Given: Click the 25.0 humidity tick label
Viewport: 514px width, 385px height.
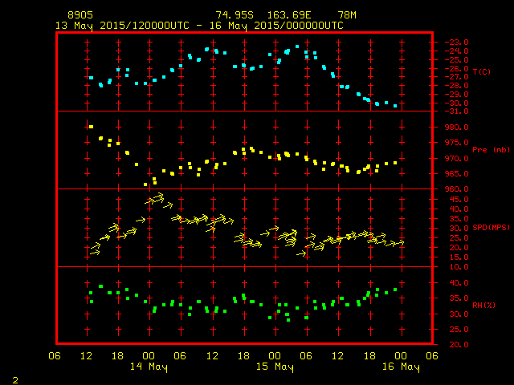Looking at the screenshot, I should (459, 330).
